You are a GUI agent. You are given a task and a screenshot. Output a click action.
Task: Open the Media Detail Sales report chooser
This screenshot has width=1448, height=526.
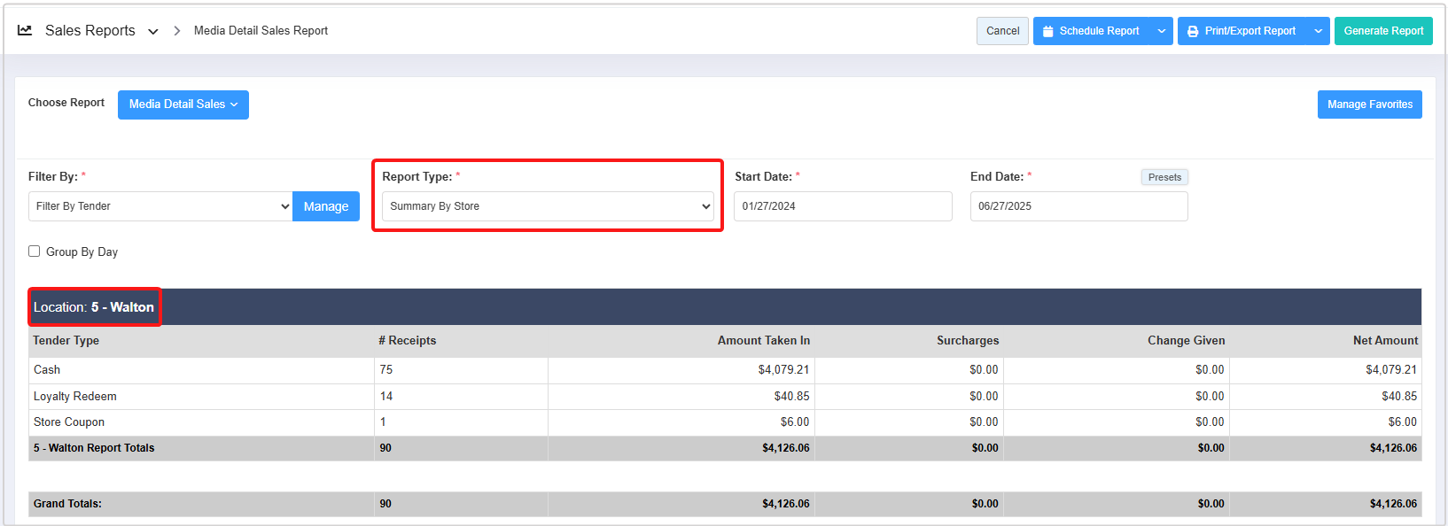(x=183, y=104)
